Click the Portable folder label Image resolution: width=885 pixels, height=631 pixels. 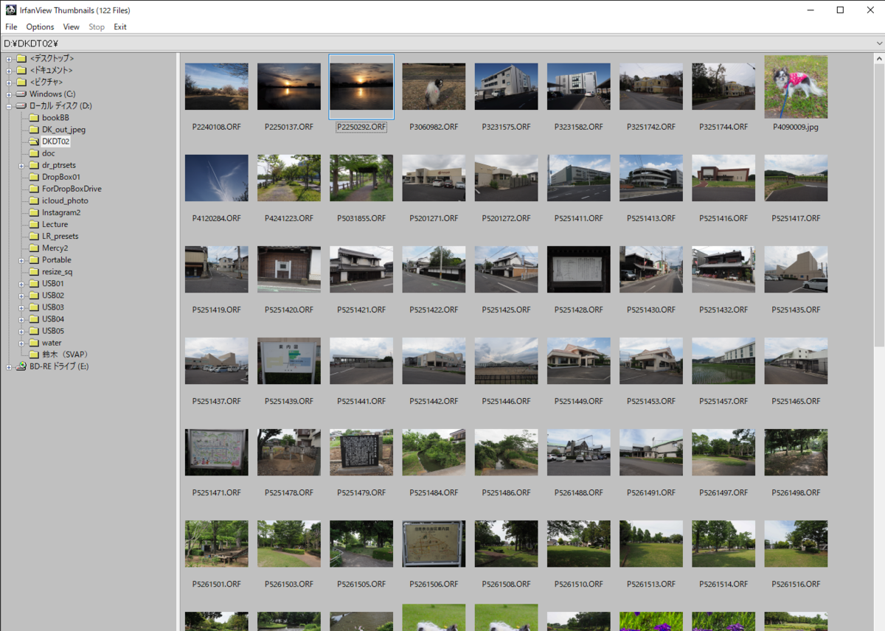pyautogui.click(x=57, y=259)
